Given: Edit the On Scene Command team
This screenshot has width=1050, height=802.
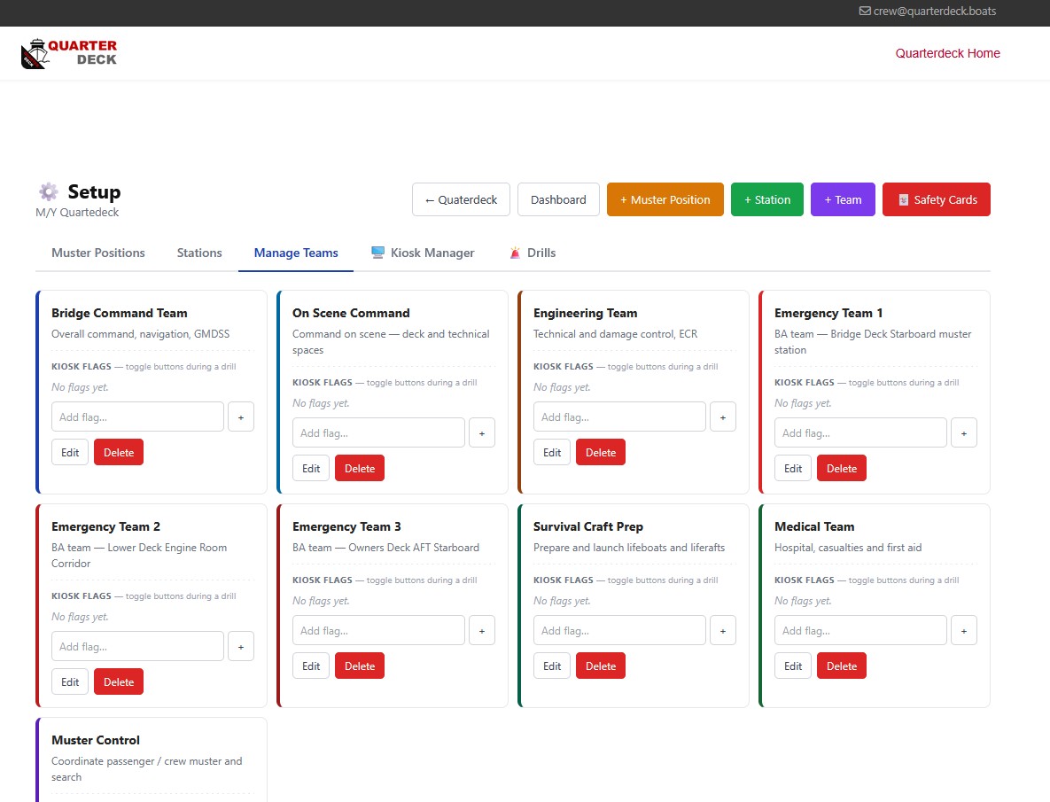Looking at the screenshot, I should 311,469.
